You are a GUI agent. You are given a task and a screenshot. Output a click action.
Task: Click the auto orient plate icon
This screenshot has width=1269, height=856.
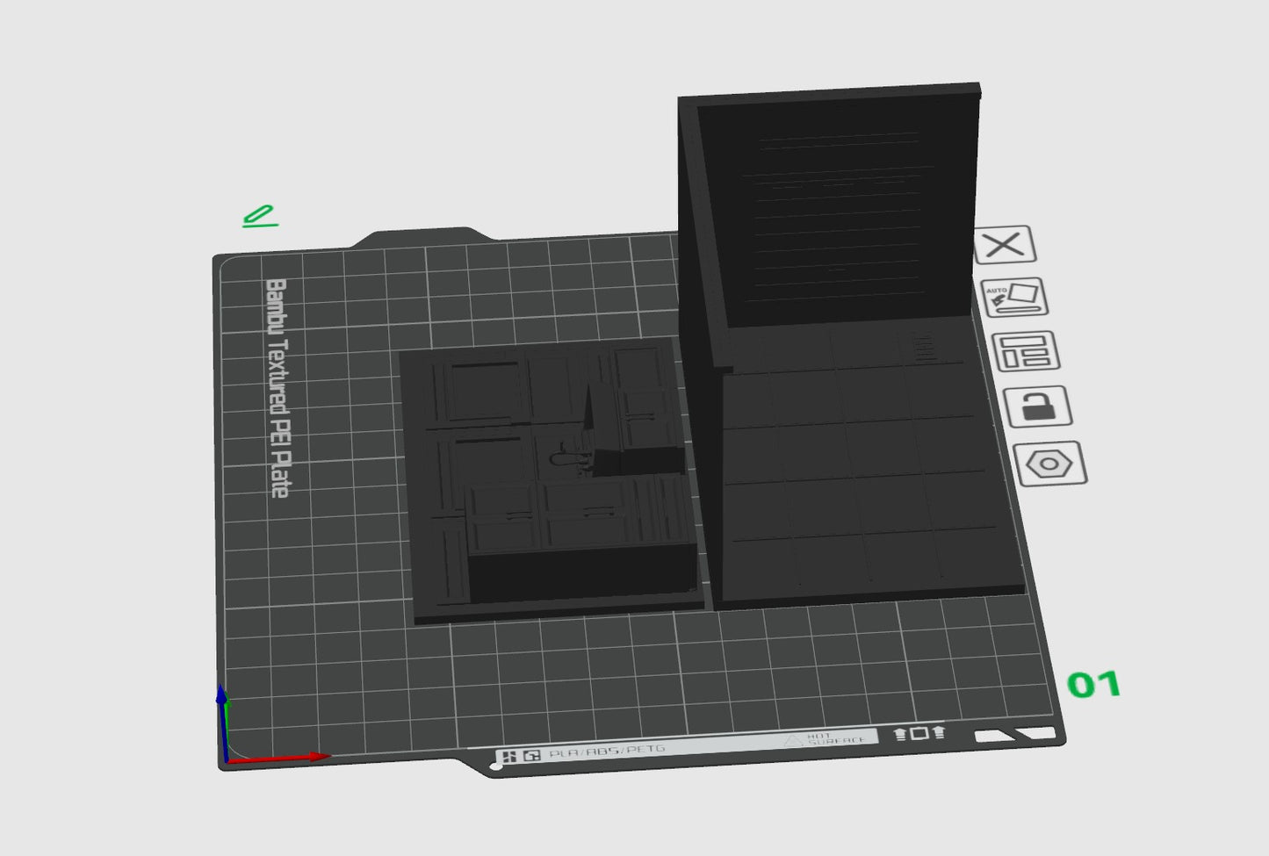click(x=1014, y=298)
